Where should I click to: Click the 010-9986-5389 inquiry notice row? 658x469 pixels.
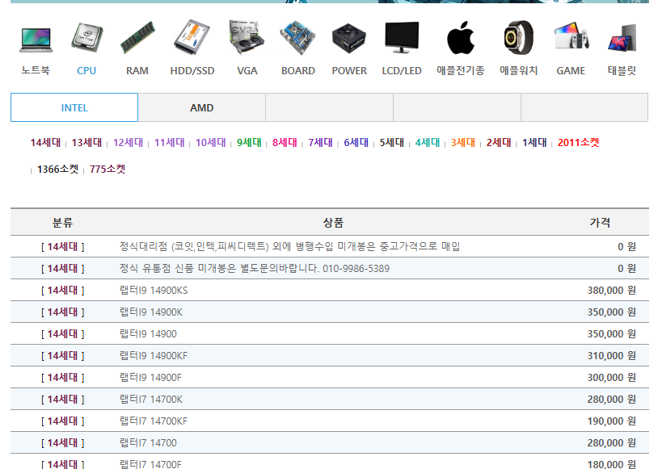pos(330,268)
